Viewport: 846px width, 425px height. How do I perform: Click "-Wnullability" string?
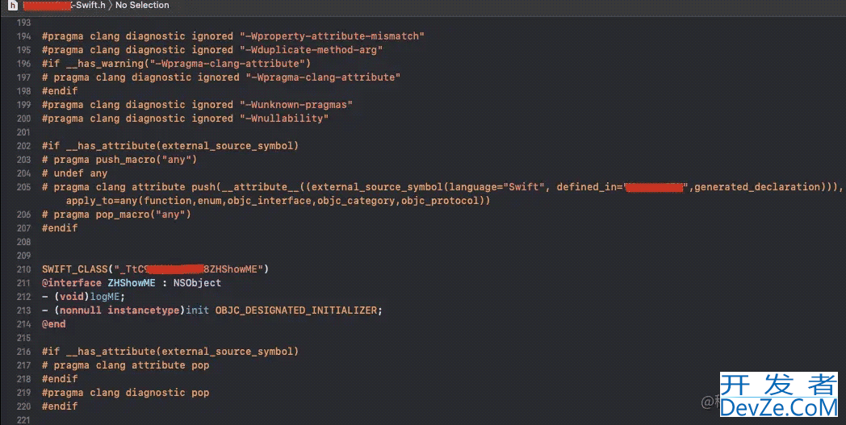(284, 118)
